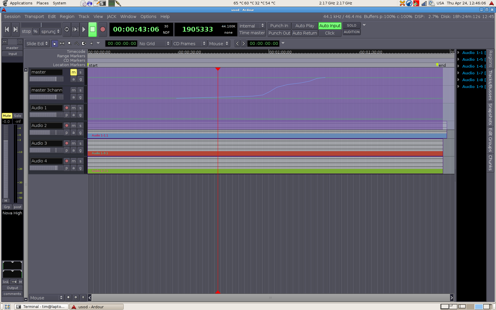Screen dimensions: 496x310
Task: Adjust the Audio 2 track gain slider
Action: pos(46,133)
